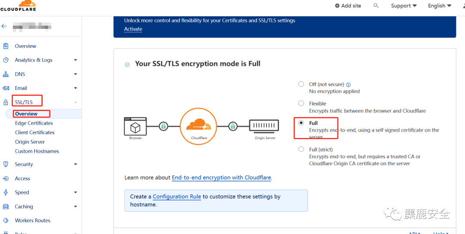Screen dimensions: 465x234
Task: Click the Email envelope icon
Action: coord(6,88)
